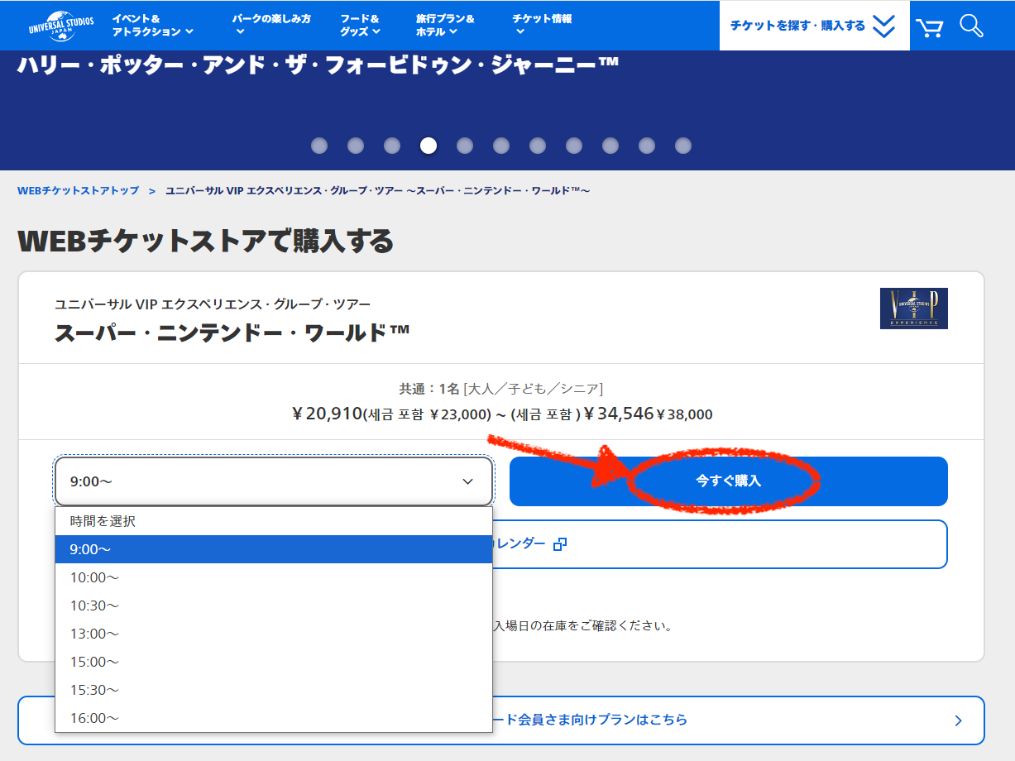1015x761 pixels.
Task: Click the ¥20,910 price text
Action: pos(328,414)
